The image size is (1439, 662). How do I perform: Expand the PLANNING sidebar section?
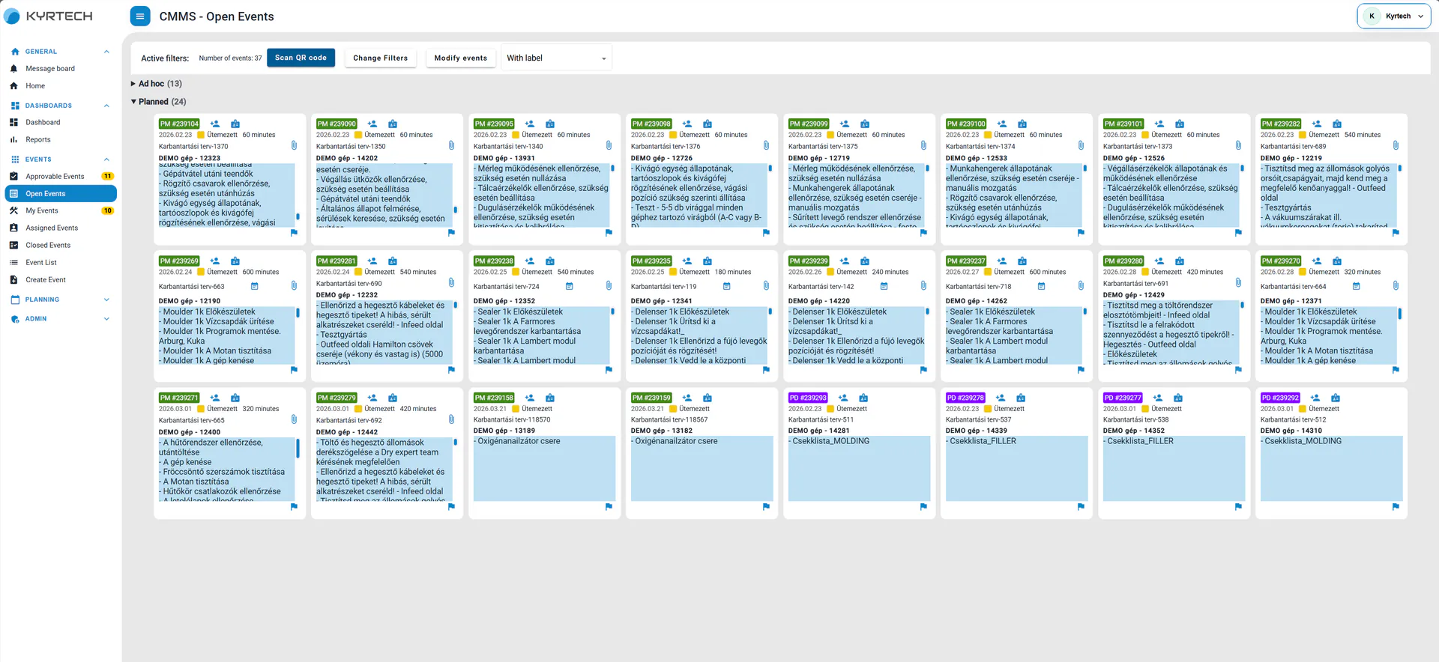106,300
